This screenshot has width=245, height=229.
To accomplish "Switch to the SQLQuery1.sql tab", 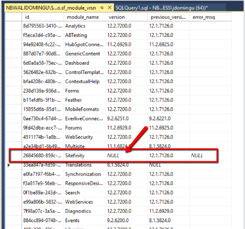I will [x=161, y=8].
